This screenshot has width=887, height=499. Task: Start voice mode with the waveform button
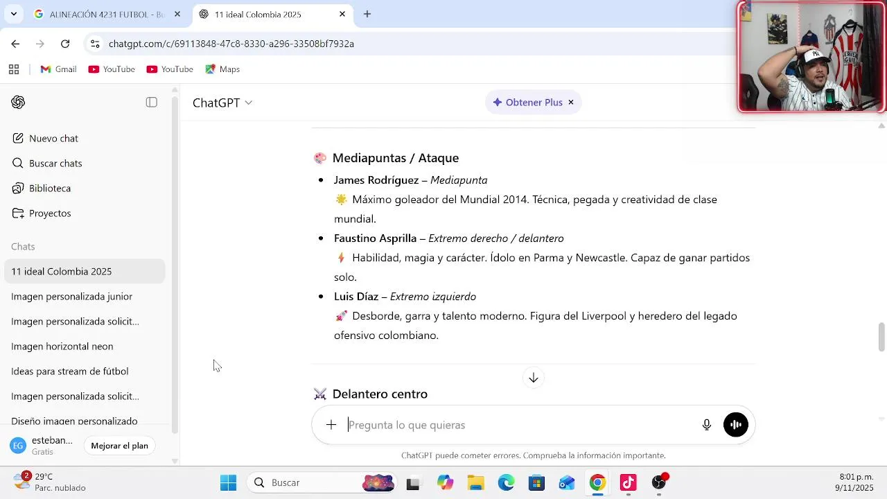point(736,425)
